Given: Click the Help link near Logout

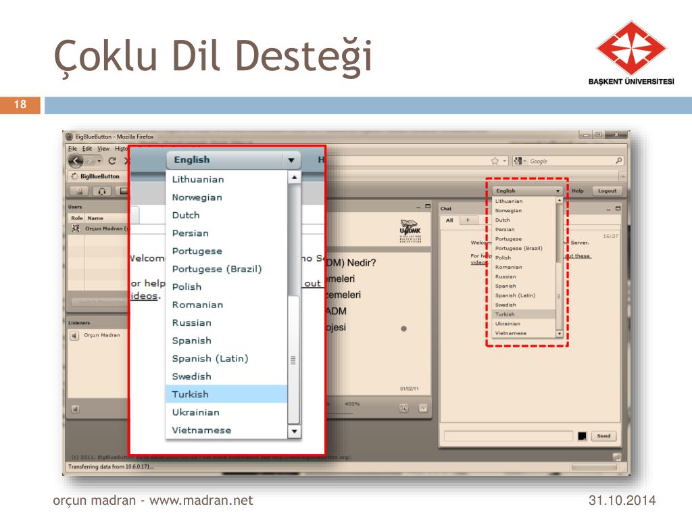Looking at the screenshot, I should pyautogui.click(x=577, y=191).
